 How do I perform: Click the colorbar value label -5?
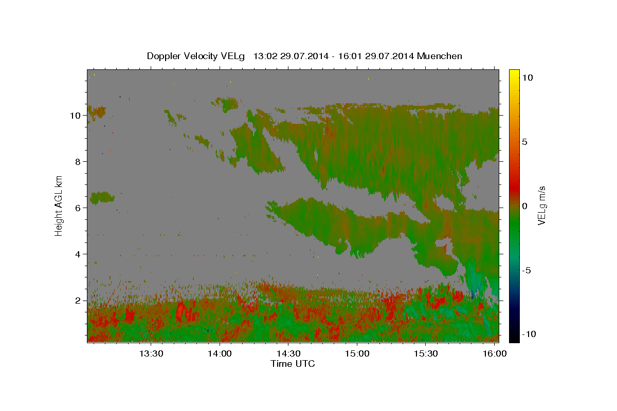point(527,270)
